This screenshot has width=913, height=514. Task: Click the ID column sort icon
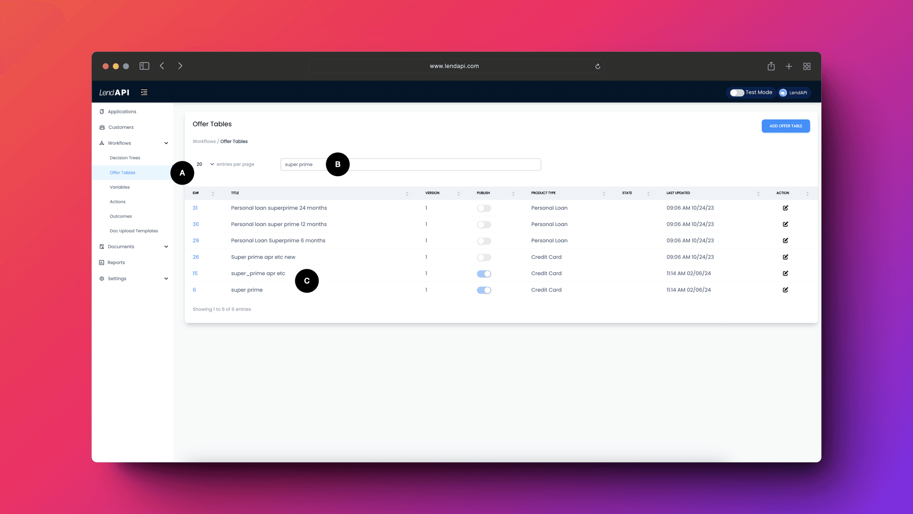tap(212, 193)
